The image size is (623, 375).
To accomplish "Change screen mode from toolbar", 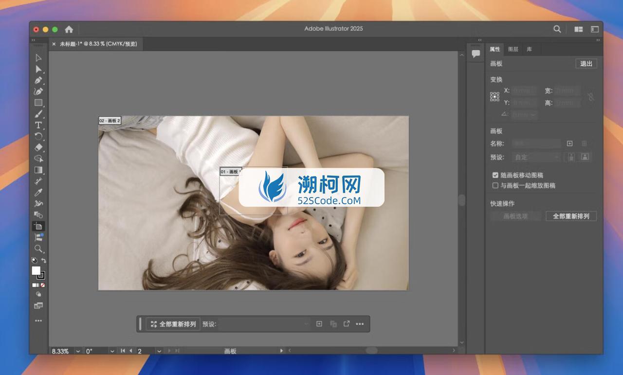I will 38,305.
